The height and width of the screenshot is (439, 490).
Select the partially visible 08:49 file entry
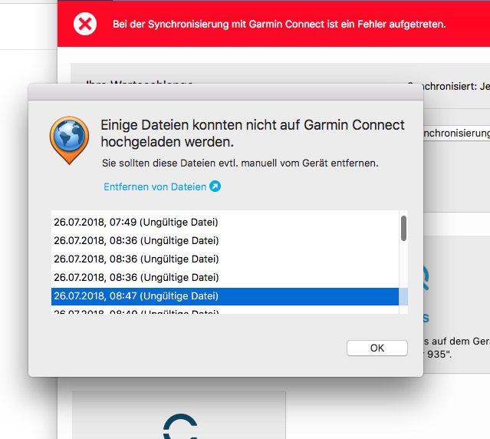[x=225, y=311]
